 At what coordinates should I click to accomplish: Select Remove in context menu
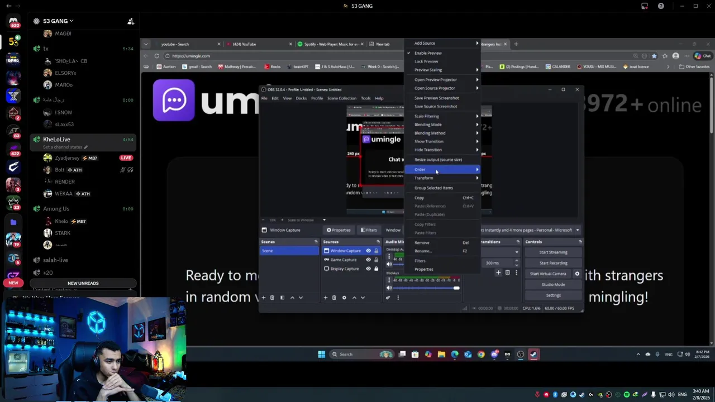click(x=443, y=242)
